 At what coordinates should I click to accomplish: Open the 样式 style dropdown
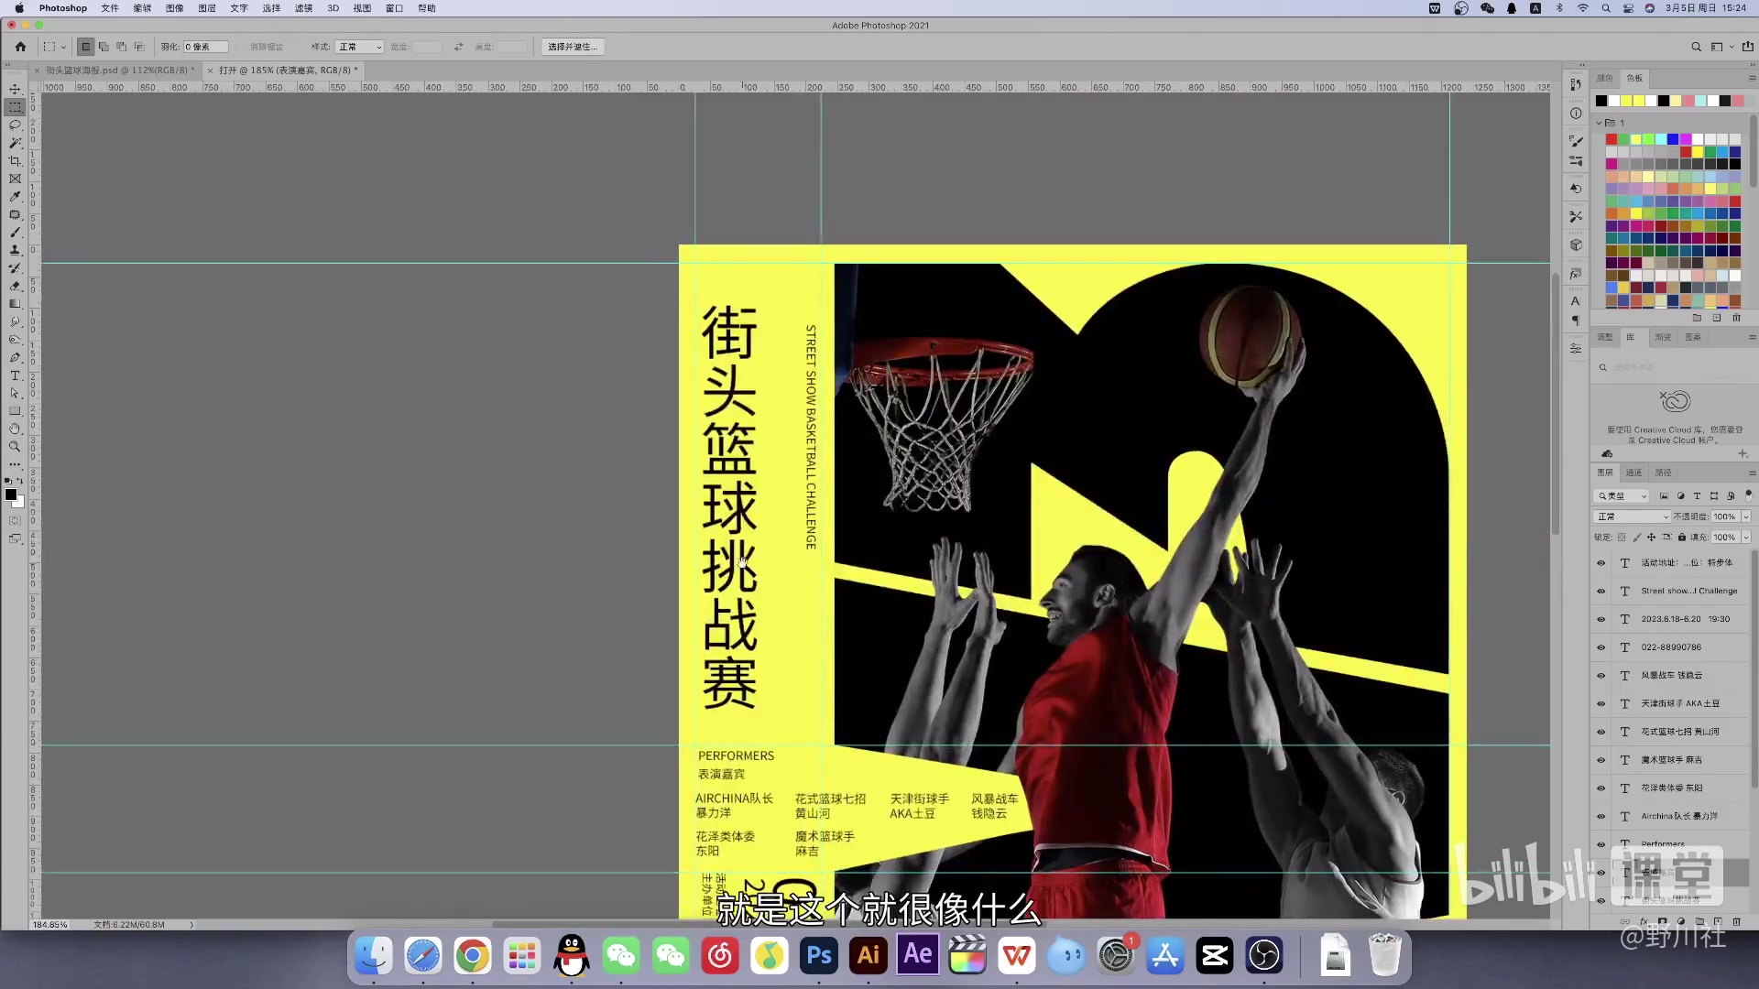point(359,47)
